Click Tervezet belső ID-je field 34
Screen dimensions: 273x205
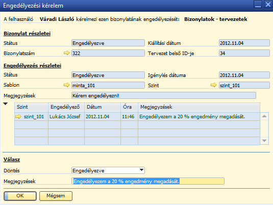[244, 53]
